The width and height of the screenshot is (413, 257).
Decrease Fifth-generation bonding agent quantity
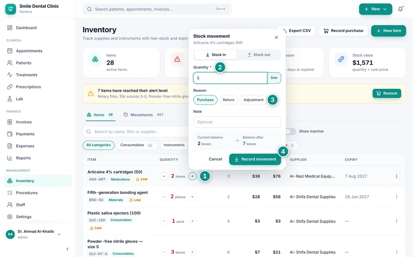pos(163,197)
